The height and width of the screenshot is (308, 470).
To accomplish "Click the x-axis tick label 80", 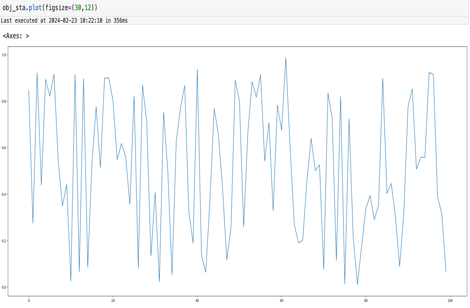I will tap(366, 301).
